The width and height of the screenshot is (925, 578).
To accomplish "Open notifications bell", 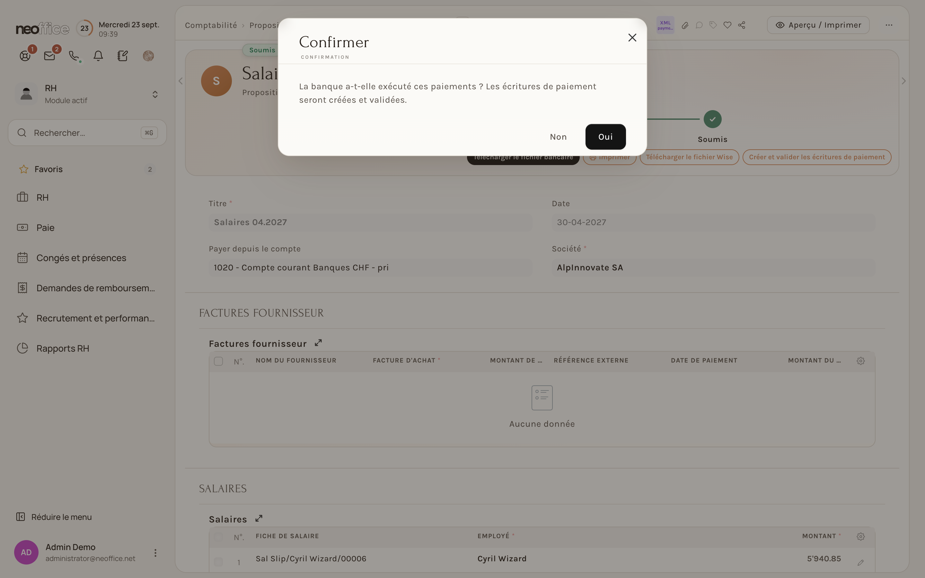I will click(x=98, y=56).
